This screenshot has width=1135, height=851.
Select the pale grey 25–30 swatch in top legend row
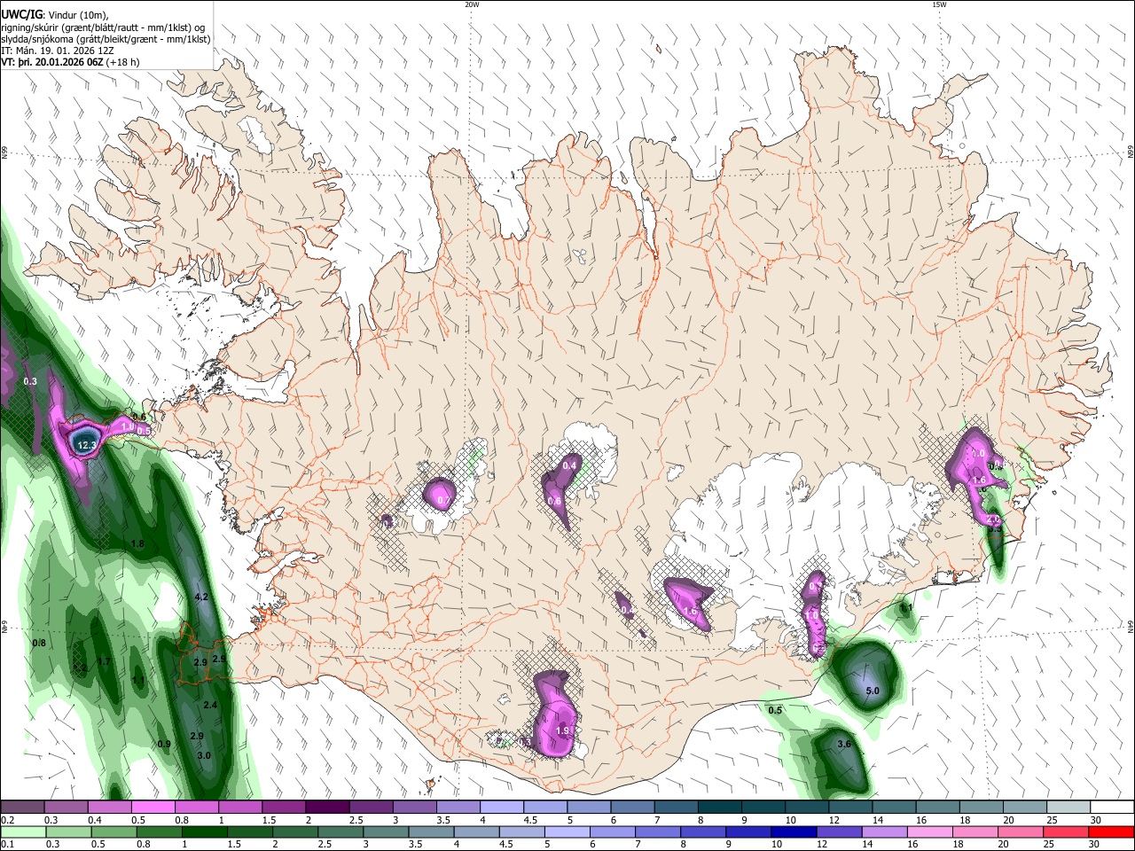(x=1069, y=807)
